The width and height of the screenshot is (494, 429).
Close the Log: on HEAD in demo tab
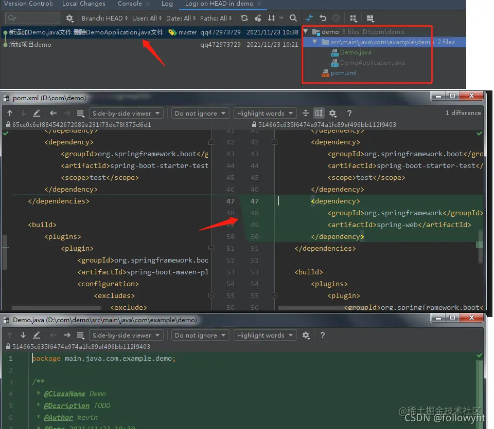pos(259,4)
